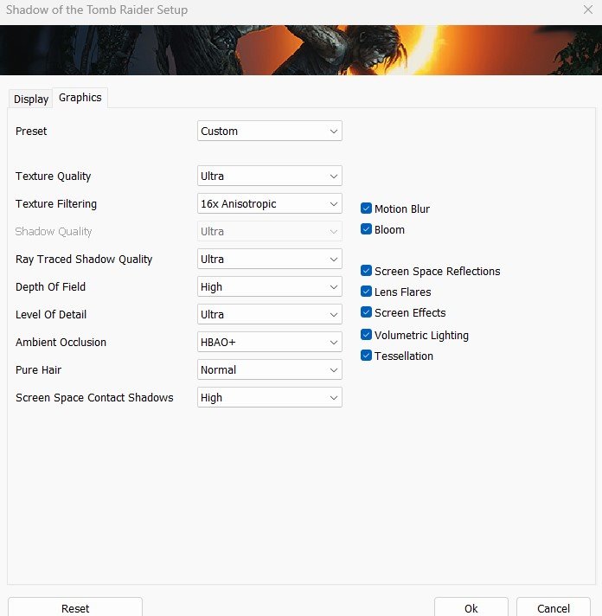
Task: Turn off Lens Flares
Action: click(x=366, y=292)
